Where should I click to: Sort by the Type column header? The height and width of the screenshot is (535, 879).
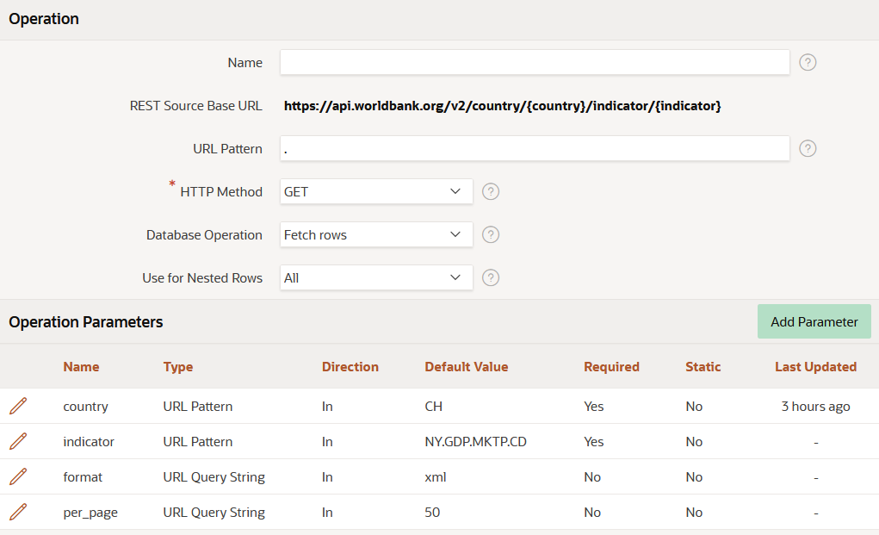(x=178, y=366)
